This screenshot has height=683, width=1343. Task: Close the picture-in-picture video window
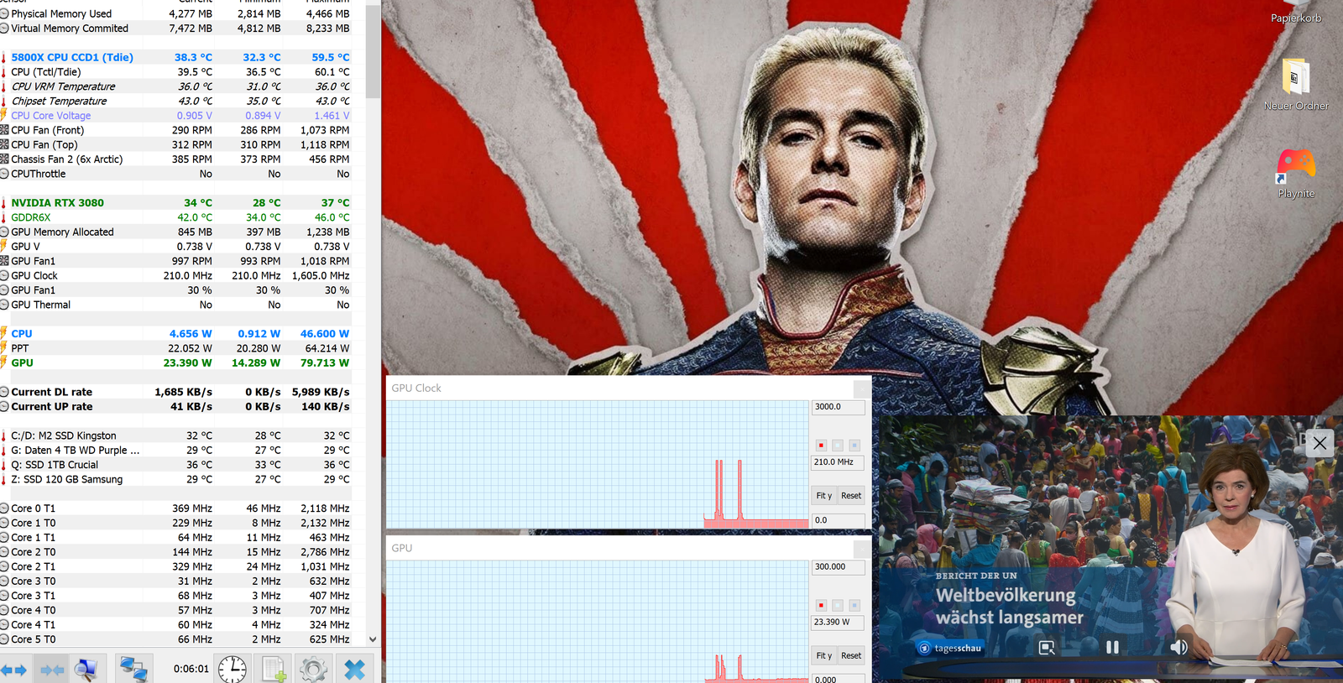1319,443
